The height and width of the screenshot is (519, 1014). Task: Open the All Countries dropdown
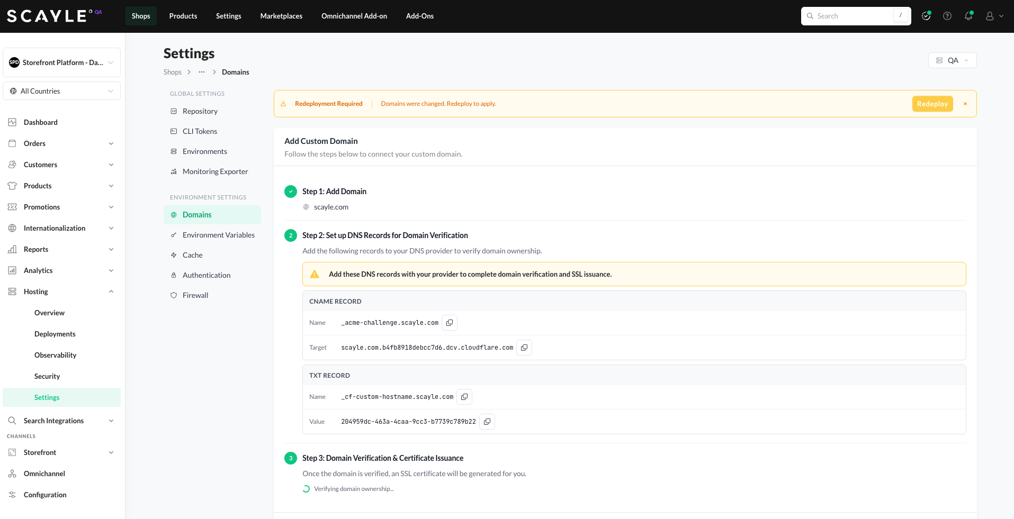(61, 91)
